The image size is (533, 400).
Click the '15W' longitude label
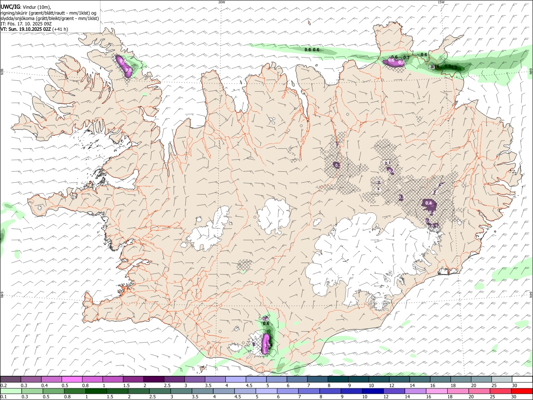pos(441,2)
